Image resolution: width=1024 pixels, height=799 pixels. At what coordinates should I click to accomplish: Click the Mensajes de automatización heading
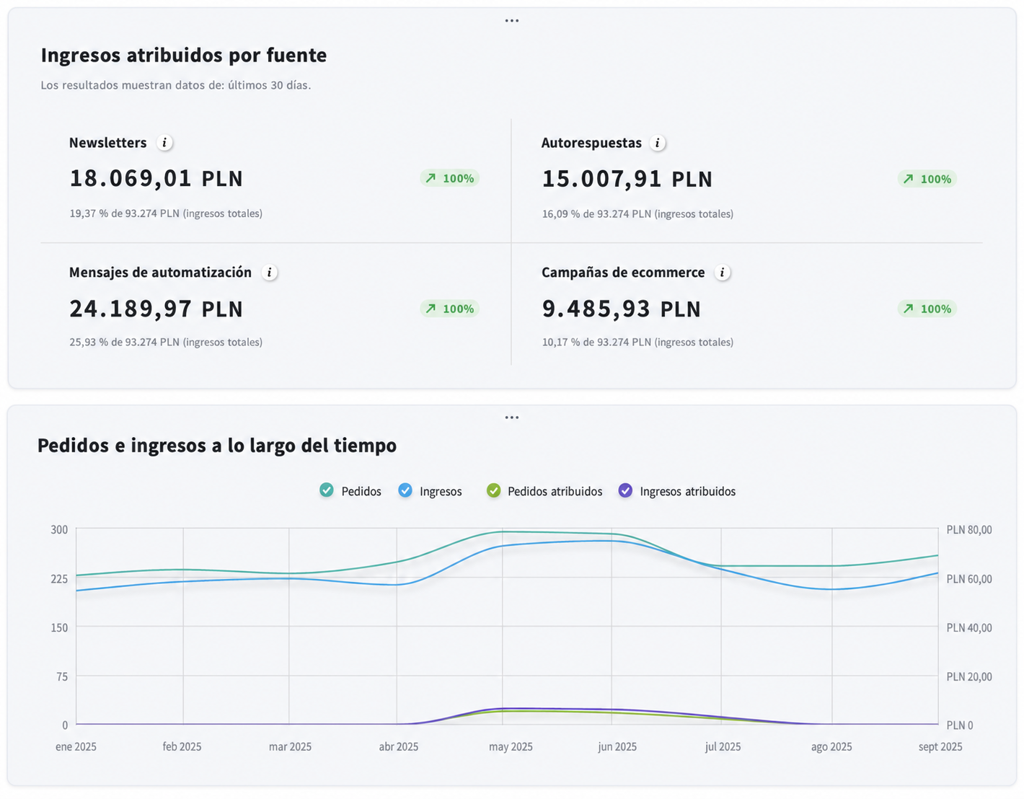pos(160,273)
